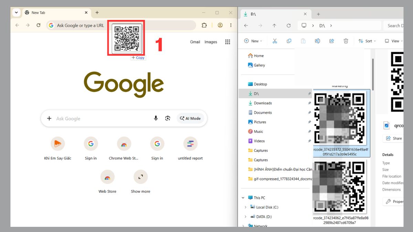Open Google Lens image search icon

(x=168, y=118)
